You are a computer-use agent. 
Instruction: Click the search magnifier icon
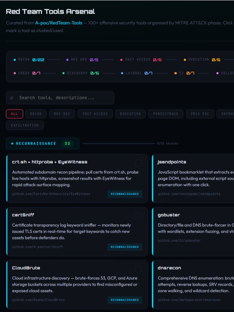tap(12, 98)
